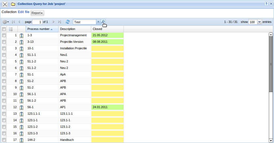Screen dimensions: 274x143
Task: Open clipboard icon for process 56-1
Action: tap(21, 107)
